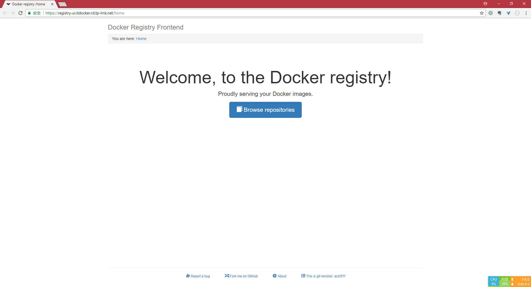The image size is (531, 287).
Task: Bookmark this page with the star icon
Action: coord(482,13)
